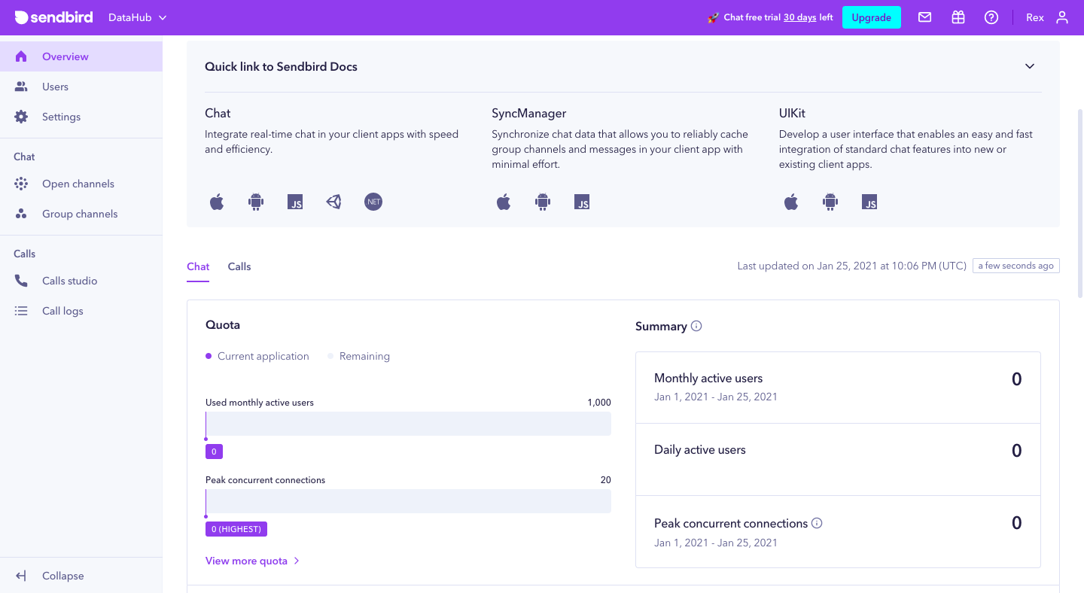This screenshot has height=593, width=1084.
Task: Open the View more quota link
Action: [x=253, y=561]
